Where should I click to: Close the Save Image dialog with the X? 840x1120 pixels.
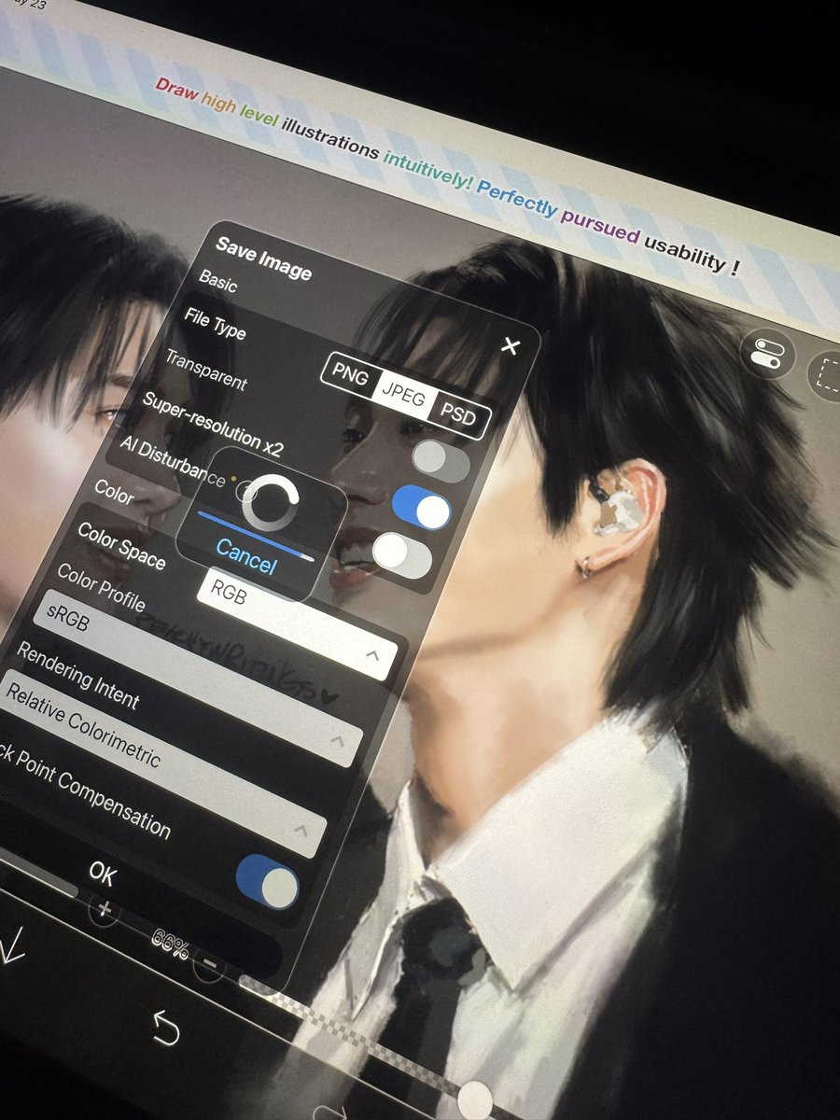pos(510,347)
